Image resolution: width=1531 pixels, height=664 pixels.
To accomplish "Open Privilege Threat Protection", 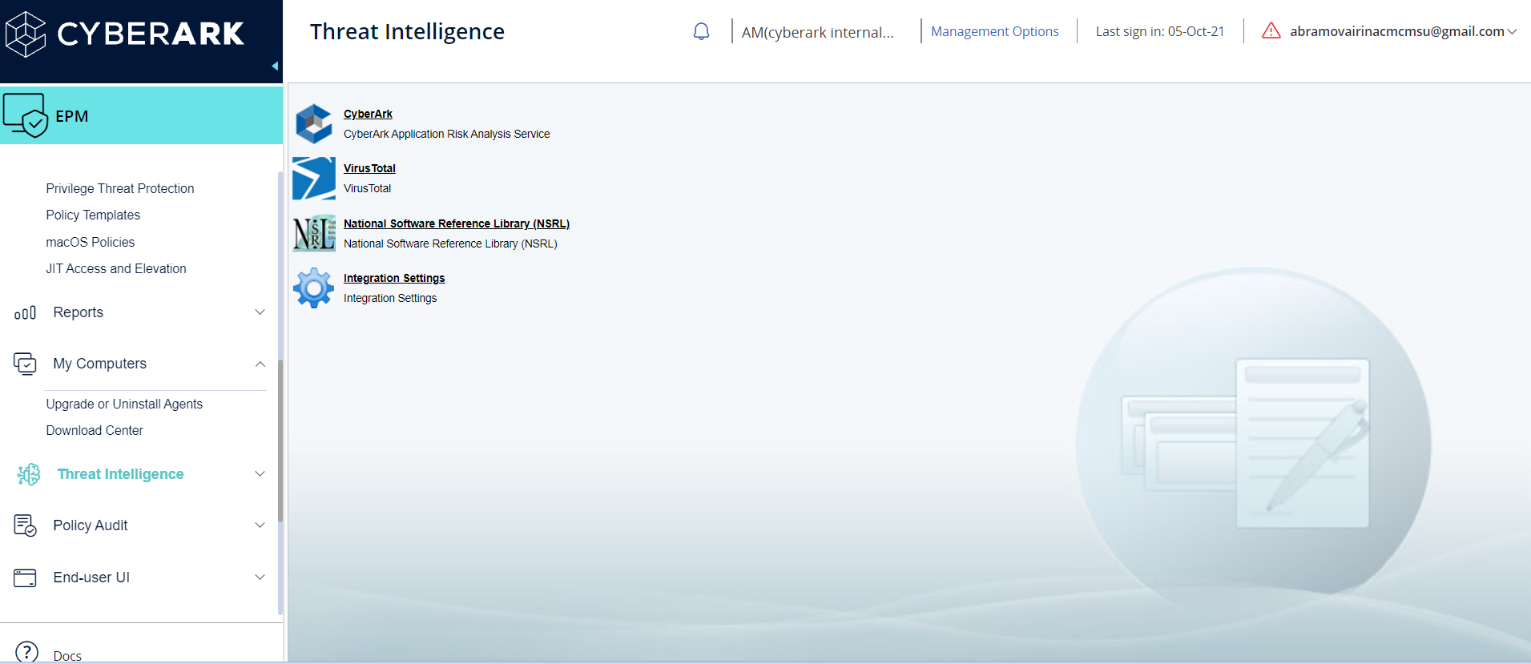I will click(120, 188).
